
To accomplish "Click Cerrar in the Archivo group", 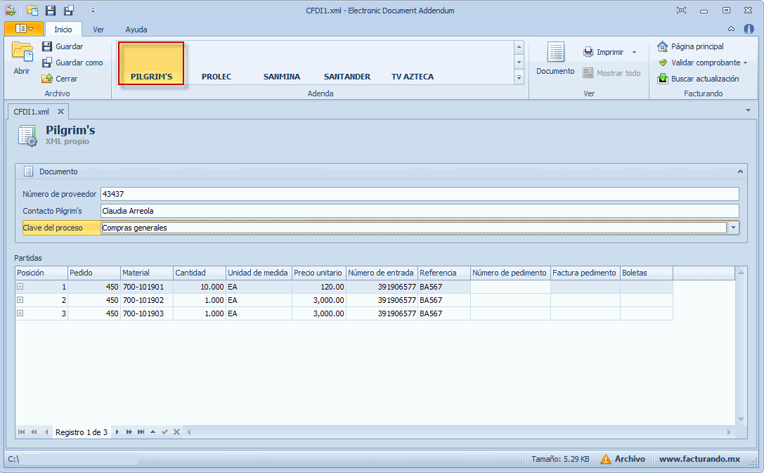I will click(60, 79).
